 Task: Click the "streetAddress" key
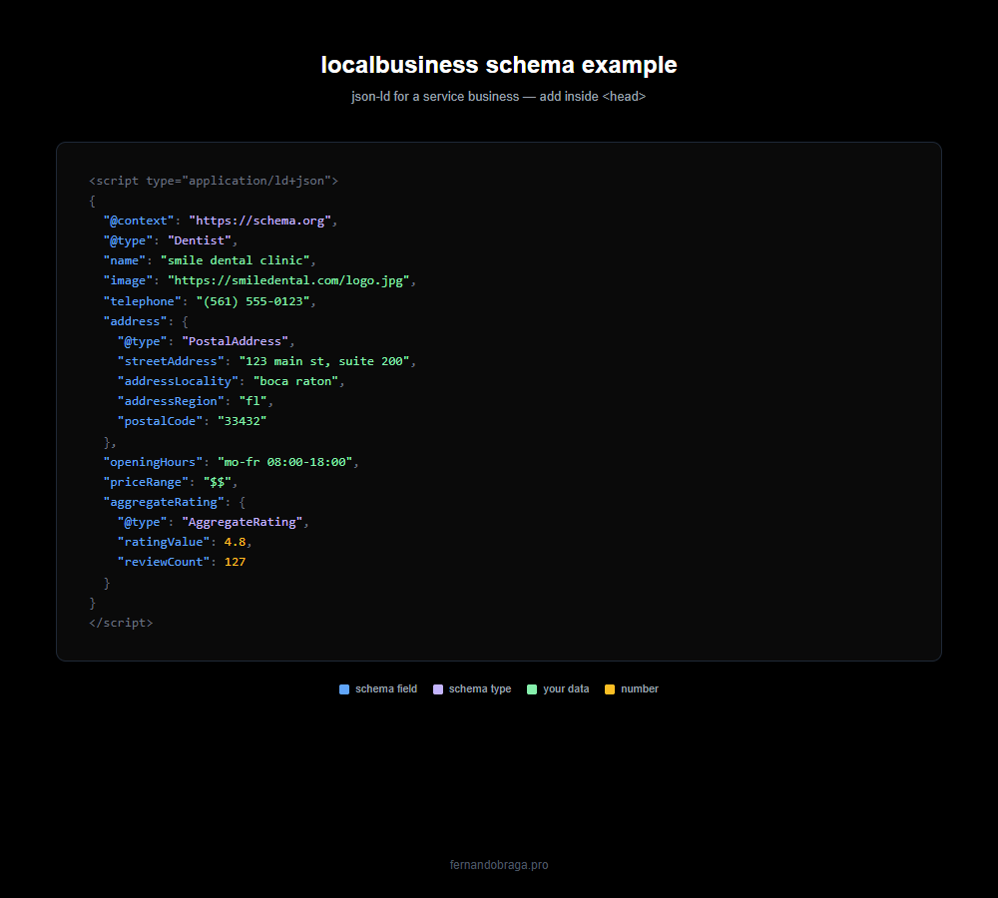click(171, 361)
